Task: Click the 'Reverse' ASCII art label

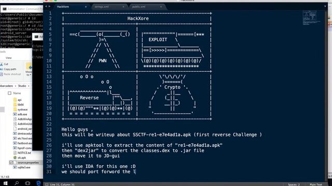Action: [89, 98]
